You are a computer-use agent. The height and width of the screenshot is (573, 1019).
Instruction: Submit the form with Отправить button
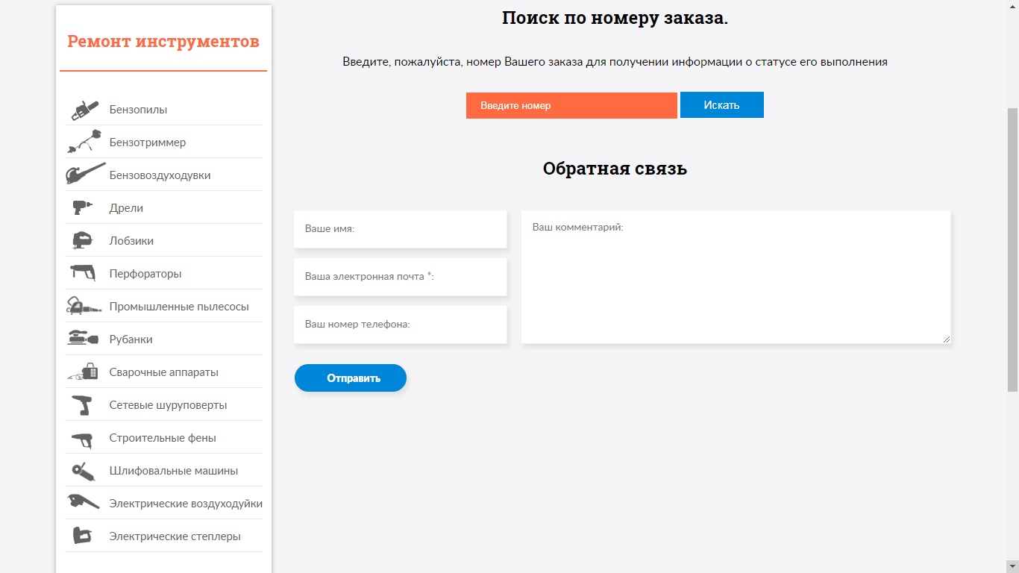351,378
